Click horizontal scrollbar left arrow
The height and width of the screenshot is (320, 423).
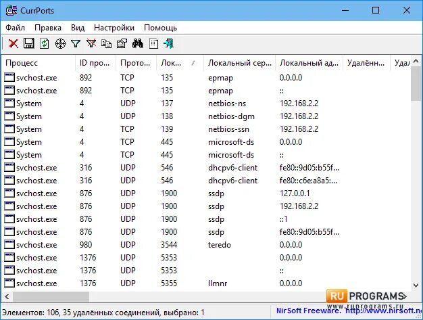click(7, 297)
